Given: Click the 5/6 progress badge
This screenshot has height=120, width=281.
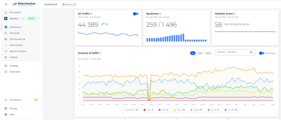Looking at the screenshot, I should (x=36, y=100).
